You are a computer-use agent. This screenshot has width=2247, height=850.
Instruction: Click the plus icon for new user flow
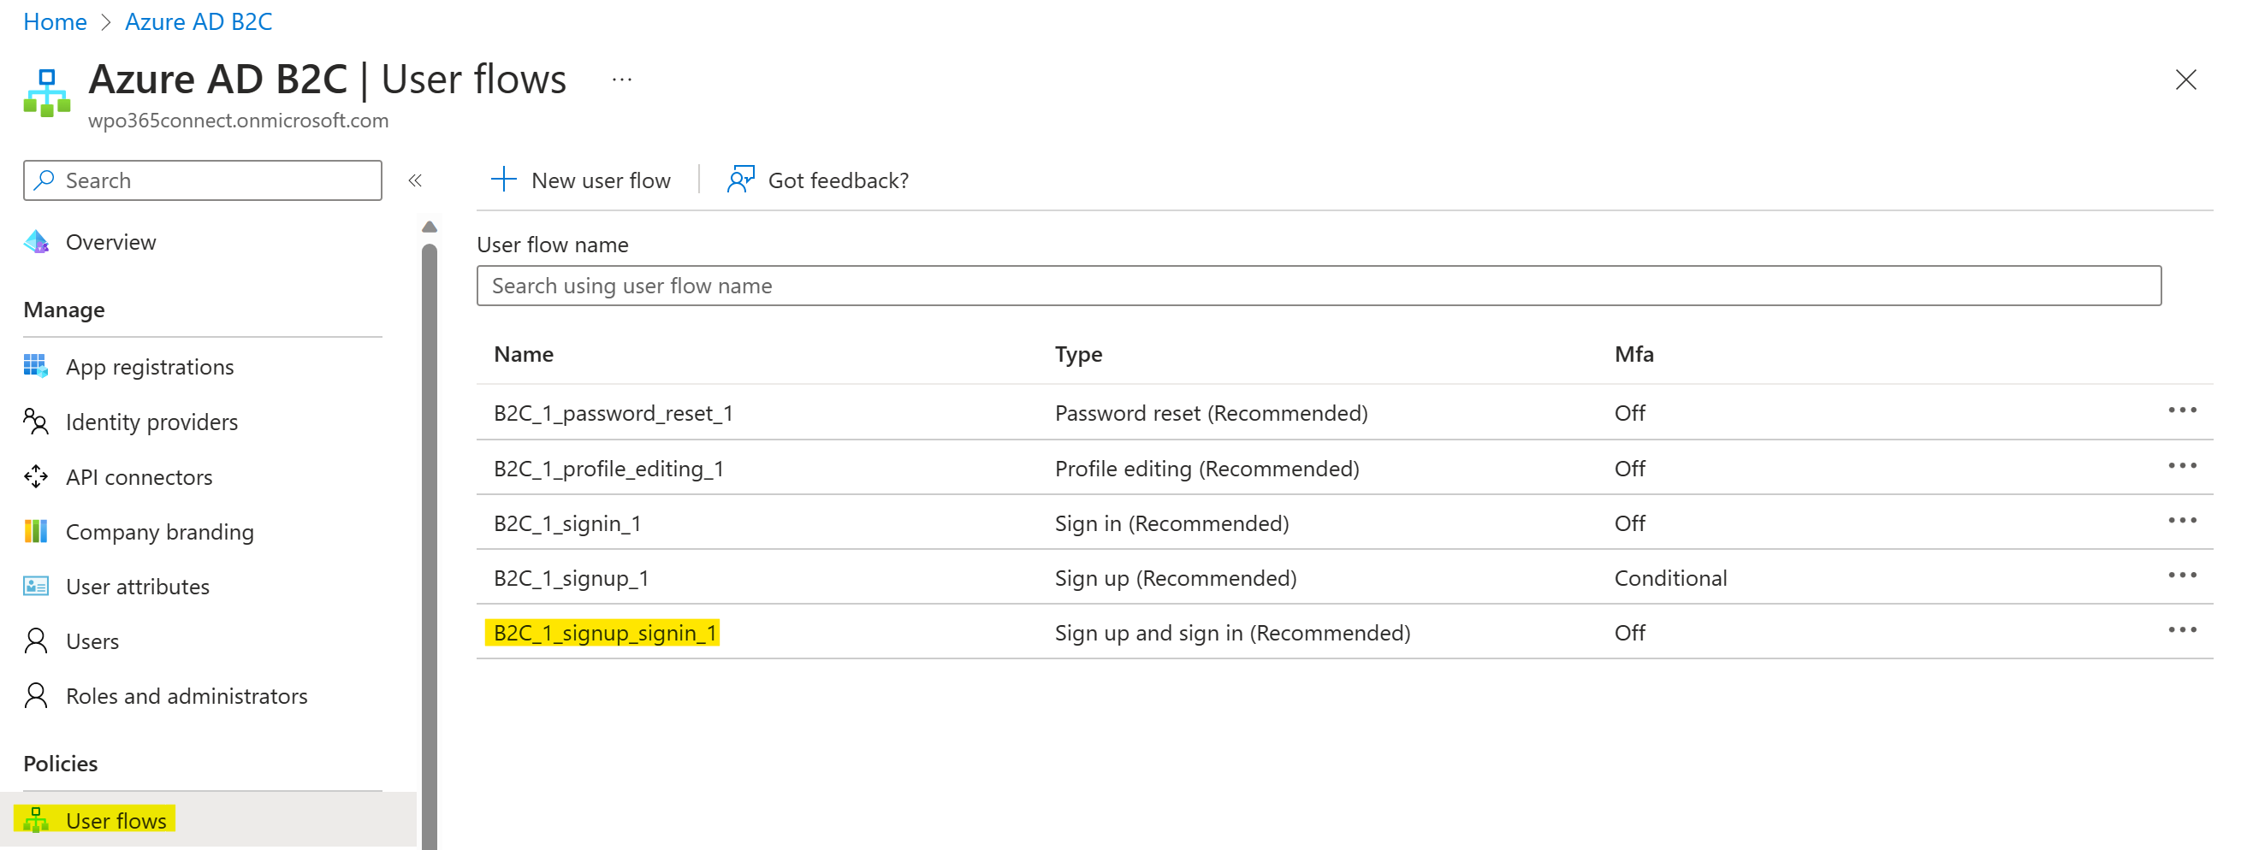coord(503,180)
